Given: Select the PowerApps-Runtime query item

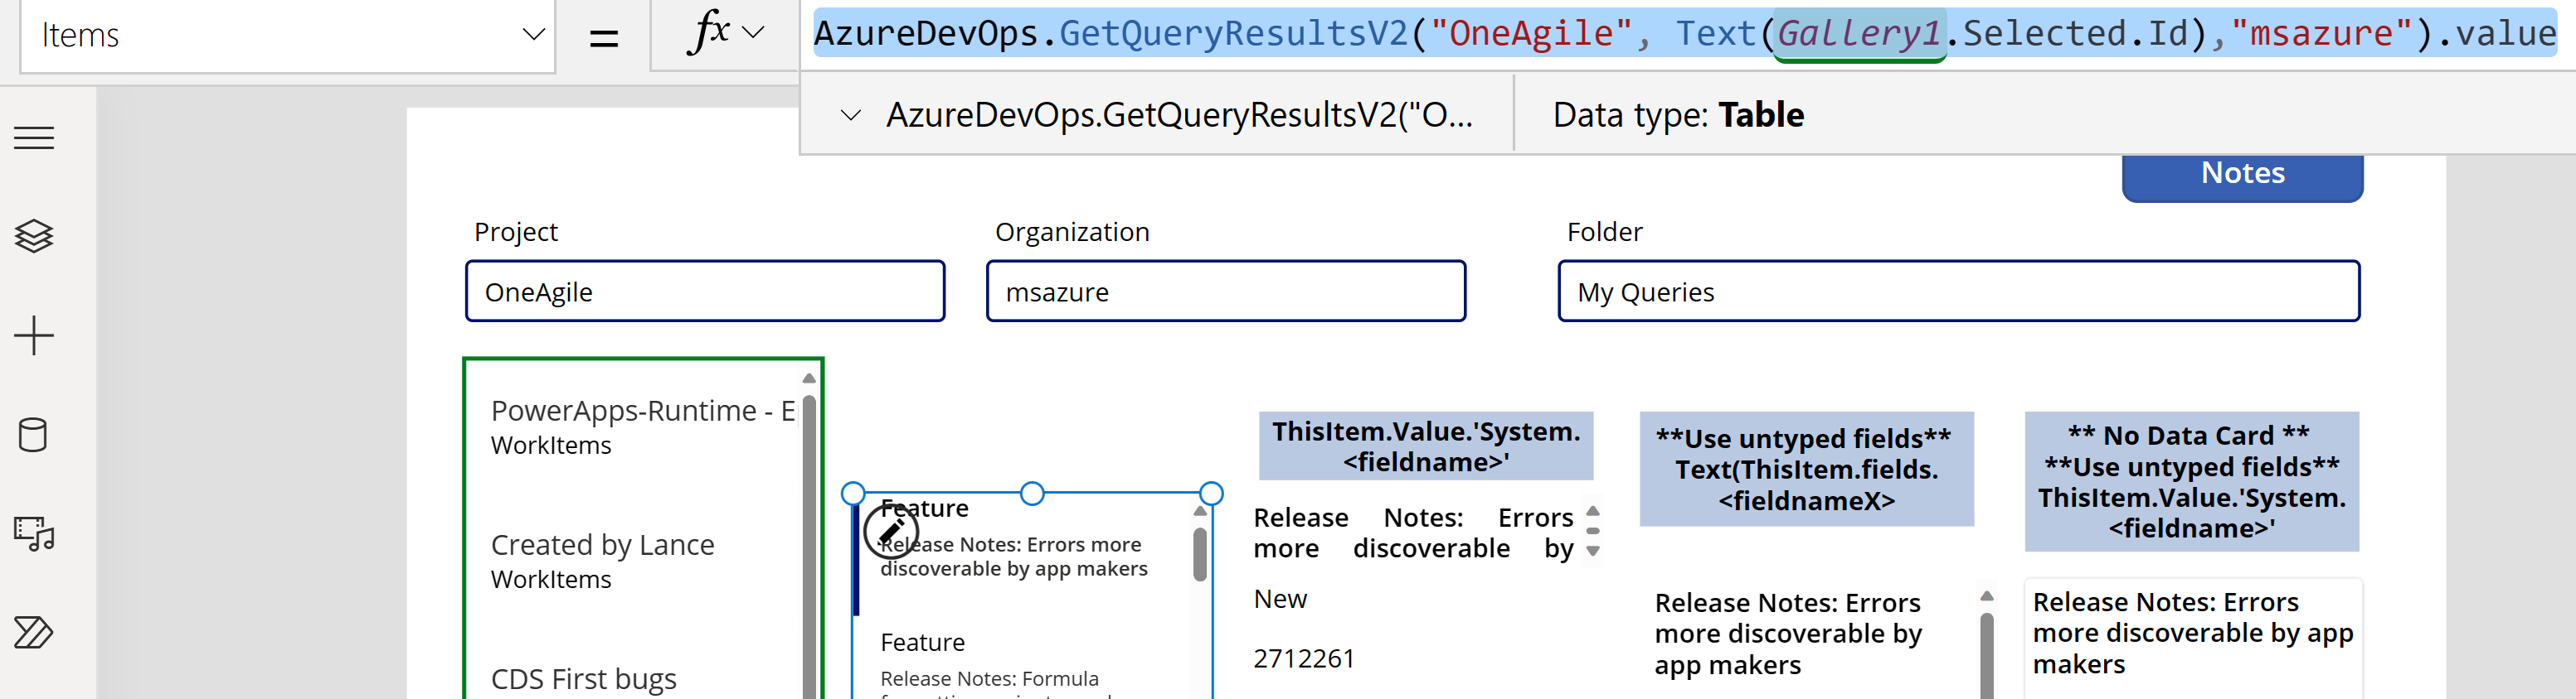Looking at the screenshot, I should point(641,427).
